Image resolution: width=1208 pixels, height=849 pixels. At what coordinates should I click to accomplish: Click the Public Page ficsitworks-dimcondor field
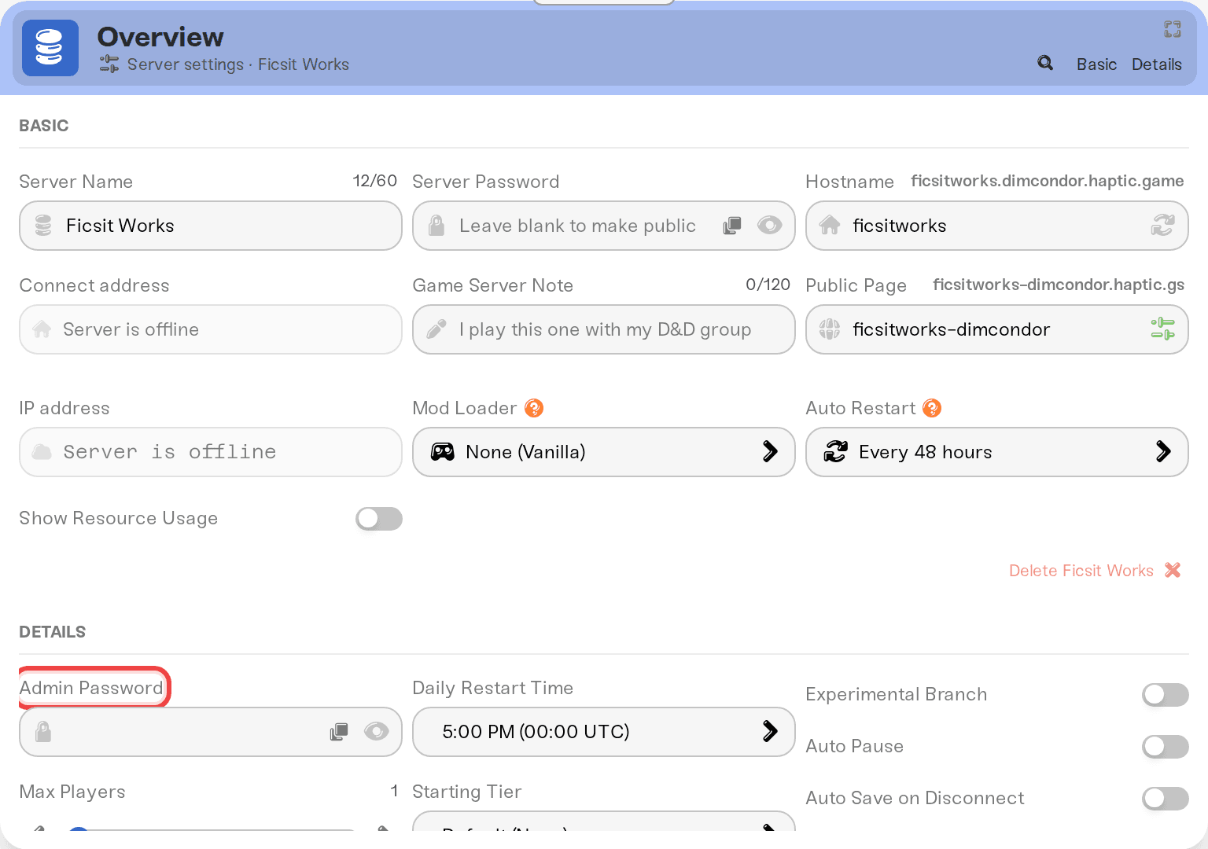(997, 329)
